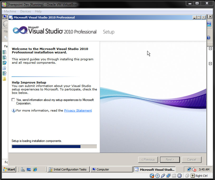This screenshot has width=215, height=180.
Task: Switch to Initial Configuration Tasks taskbar window
Action: coord(68,169)
